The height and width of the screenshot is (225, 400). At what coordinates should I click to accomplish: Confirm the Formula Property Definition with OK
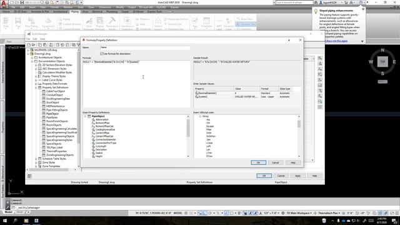pyautogui.click(x=258, y=162)
